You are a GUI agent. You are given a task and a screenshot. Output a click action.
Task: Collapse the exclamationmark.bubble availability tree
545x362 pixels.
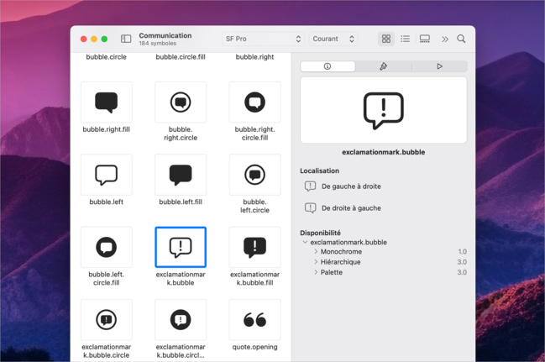click(305, 242)
